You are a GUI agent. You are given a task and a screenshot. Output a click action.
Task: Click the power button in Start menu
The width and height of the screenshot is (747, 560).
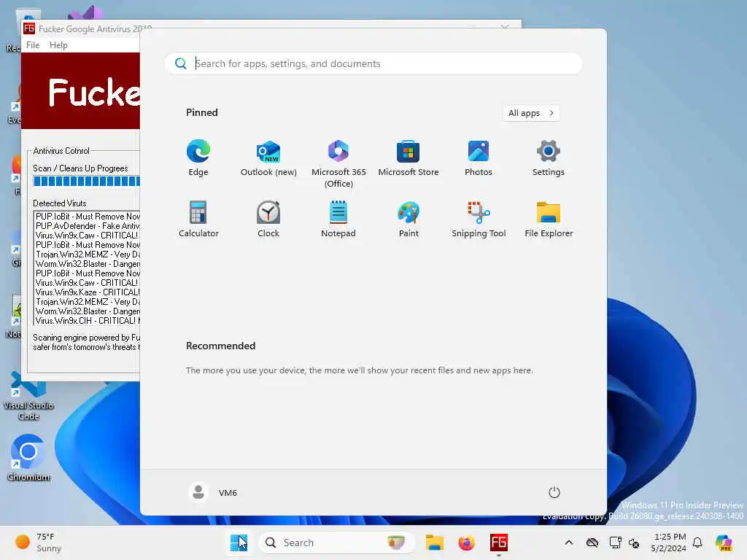pyautogui.click(x=554, y=492)
